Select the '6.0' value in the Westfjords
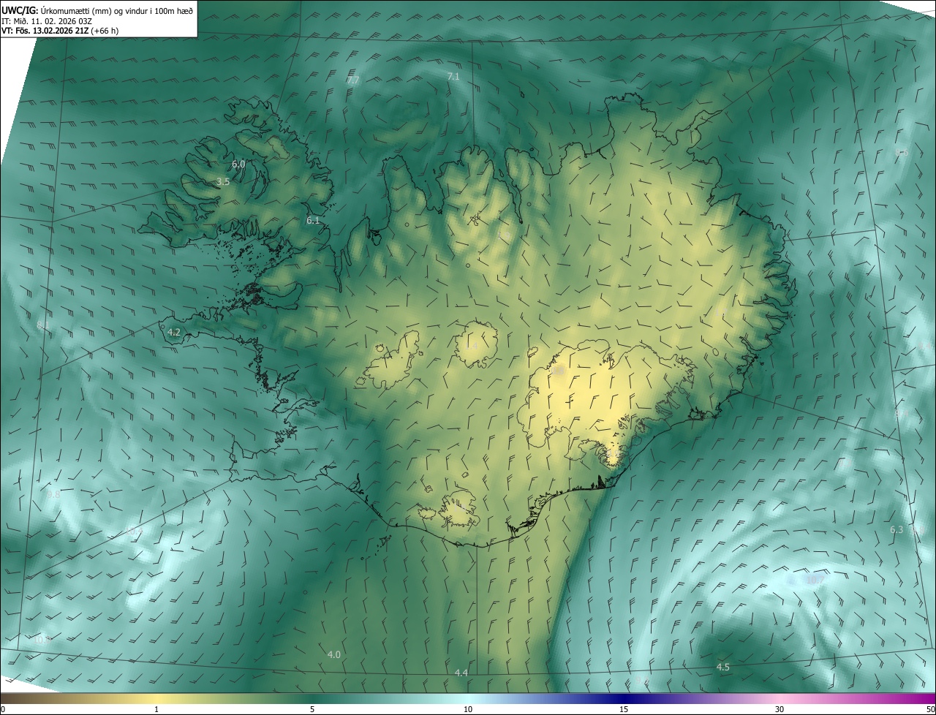Screen dimensions: 936x715 238,164
